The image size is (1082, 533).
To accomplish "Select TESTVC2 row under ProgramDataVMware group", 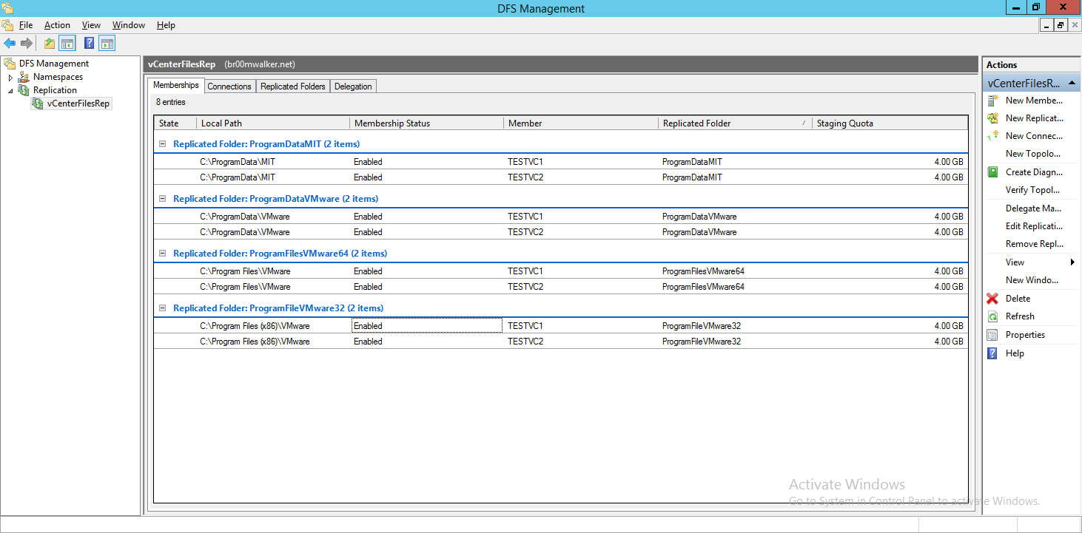I will pos(560,232).
